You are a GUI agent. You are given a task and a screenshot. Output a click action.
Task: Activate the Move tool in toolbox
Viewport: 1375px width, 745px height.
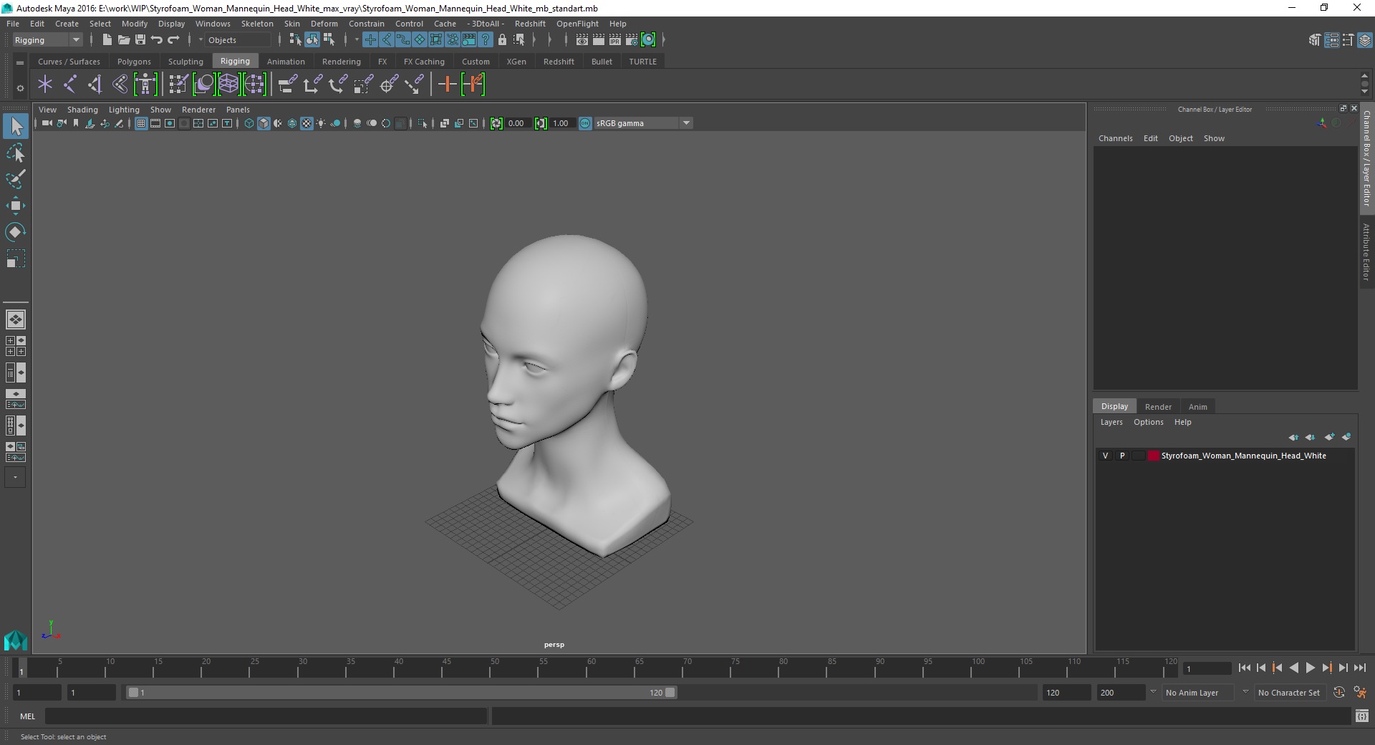click(x=16, y=206)
